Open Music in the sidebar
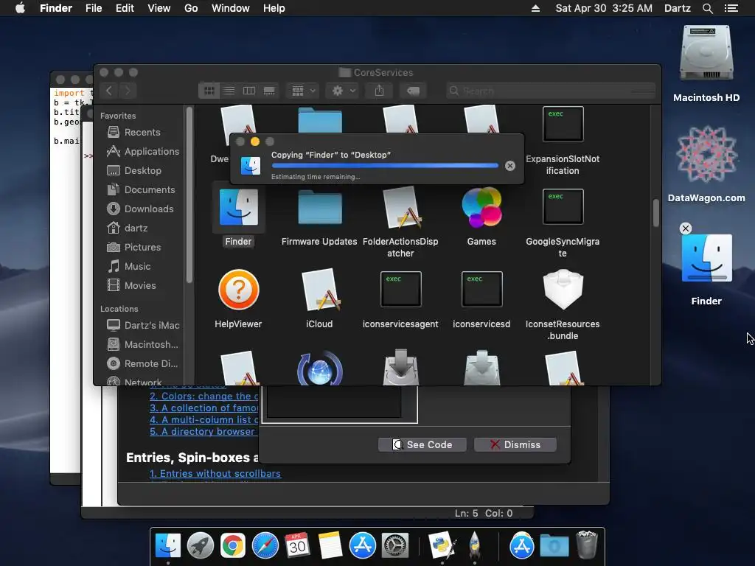Image resolution: width=755 pixels, height=566 pixels. pos(129,266)
